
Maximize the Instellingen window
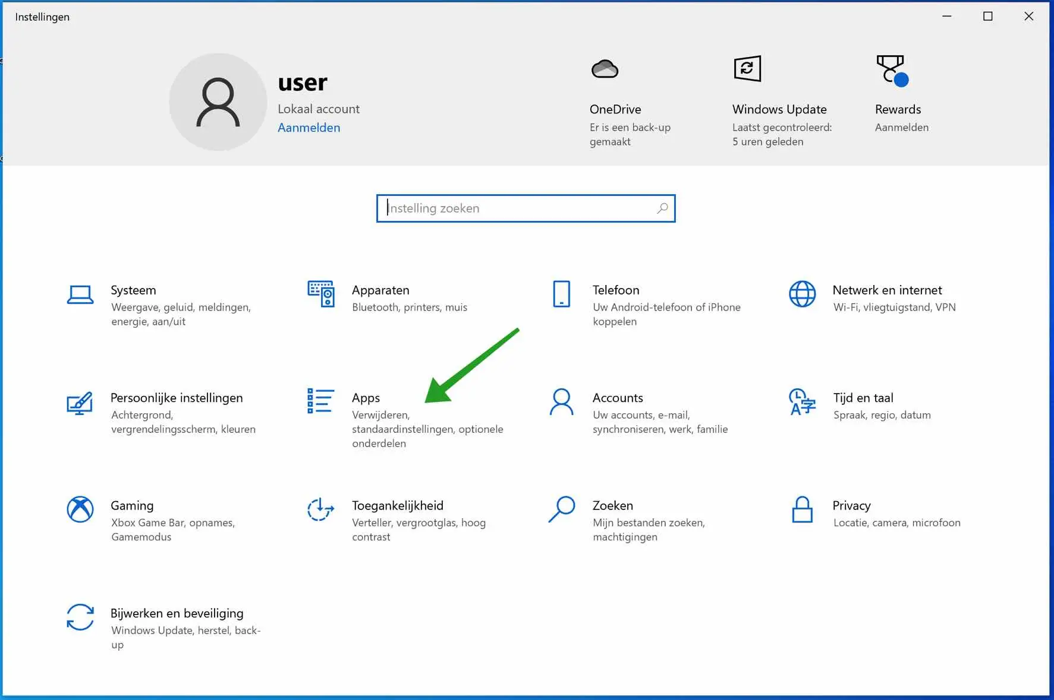click(987, 17)
